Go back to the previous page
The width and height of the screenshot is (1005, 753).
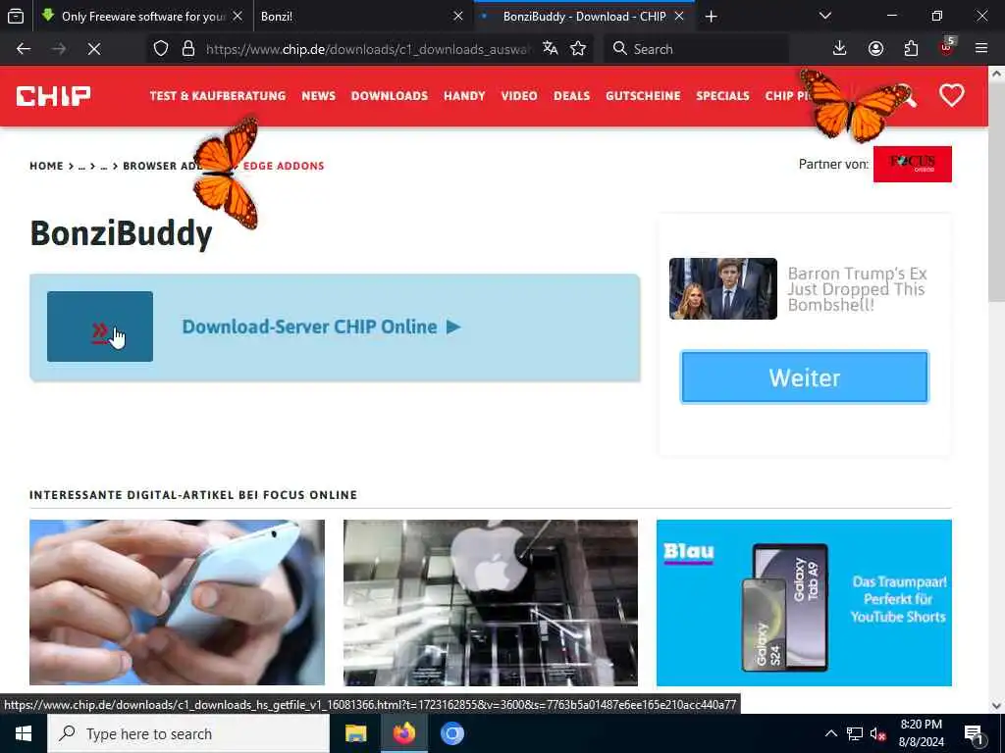click(x=24, y=49)
